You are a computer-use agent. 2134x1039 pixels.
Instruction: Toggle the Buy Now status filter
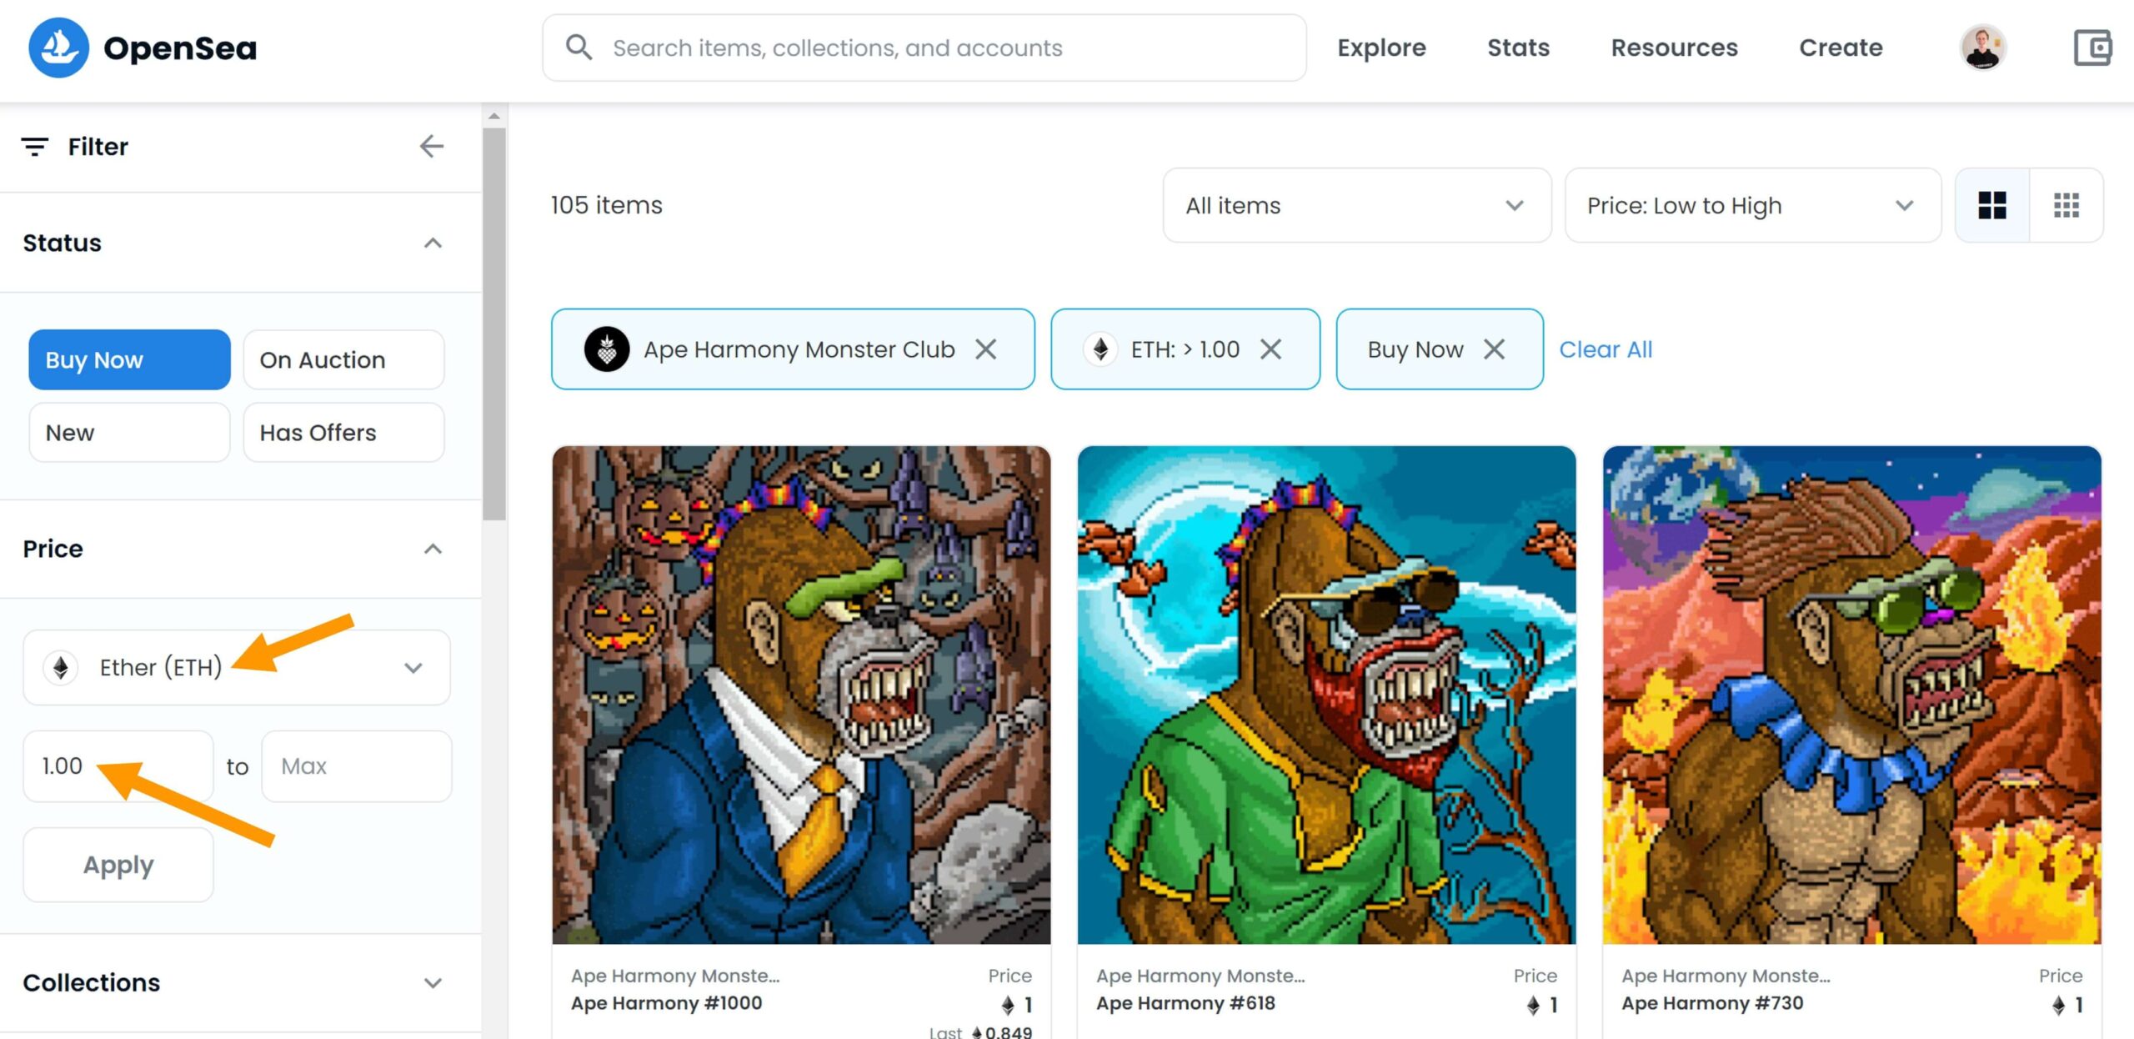coord(129,359)
